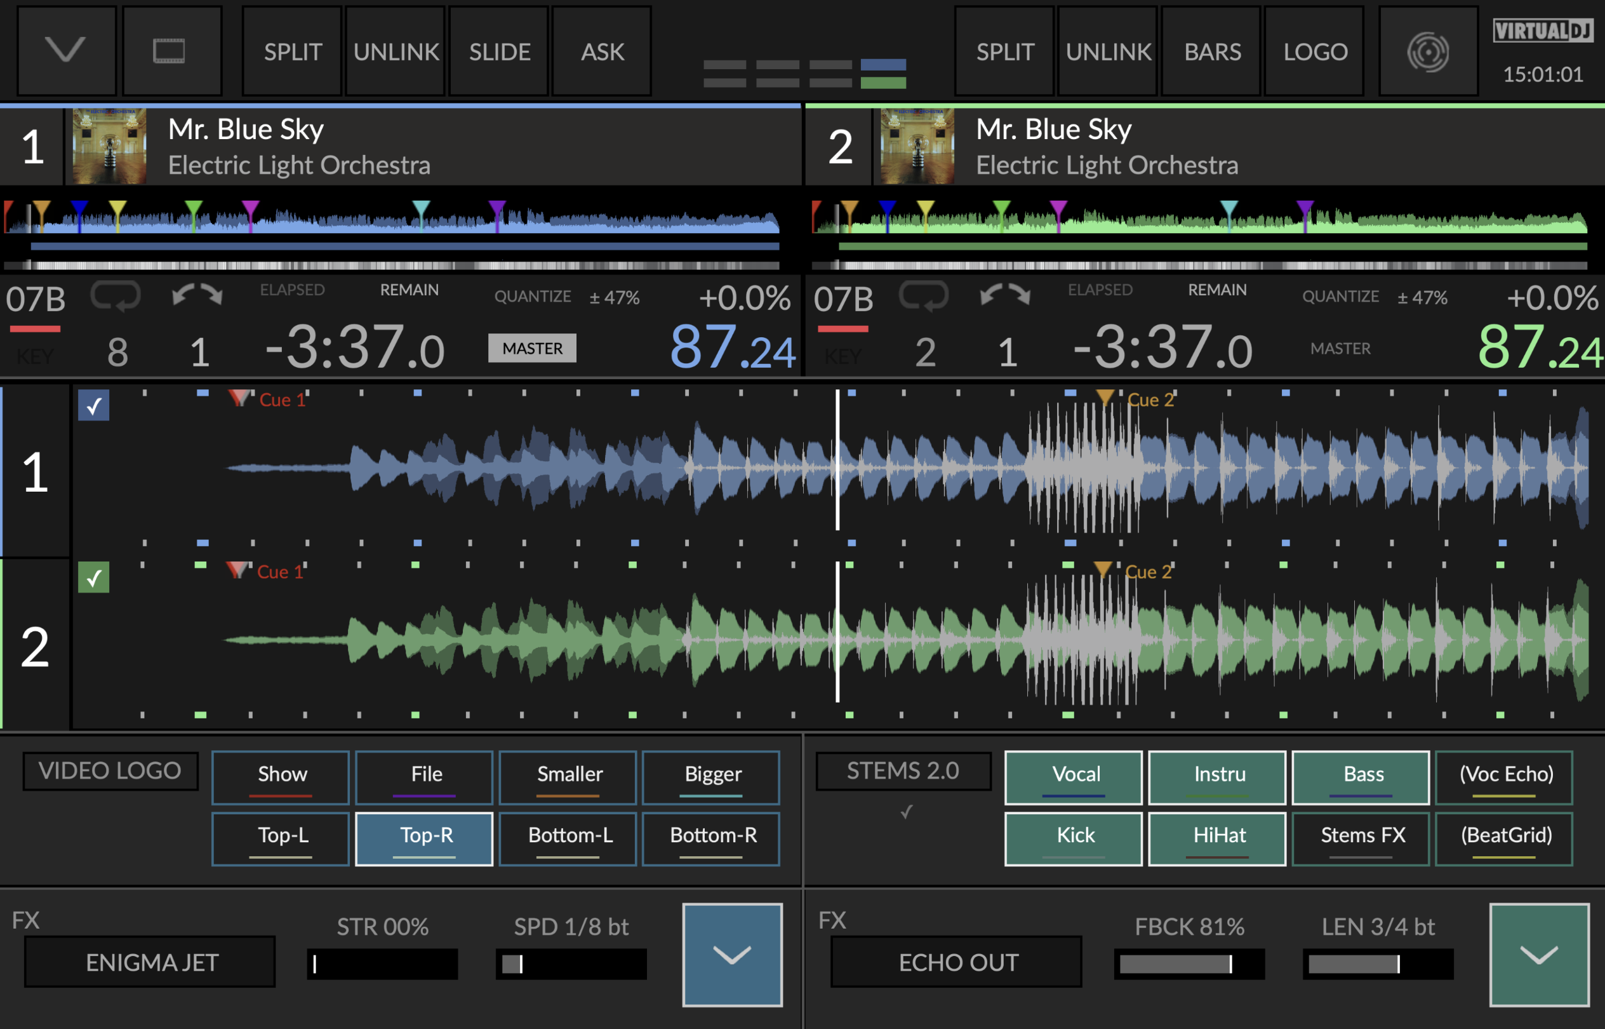Open the ECHO OUT effect selector
This screenshot has width=1605, height=1029.
tap(956, 962)
